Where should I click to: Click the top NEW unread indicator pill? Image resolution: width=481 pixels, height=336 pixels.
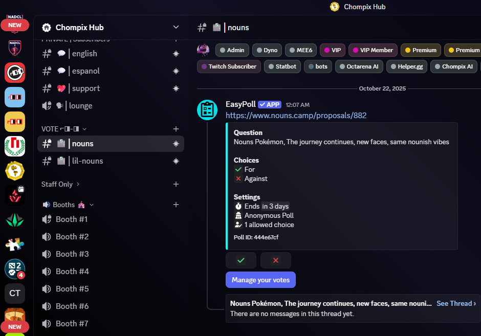coord(15,25)
